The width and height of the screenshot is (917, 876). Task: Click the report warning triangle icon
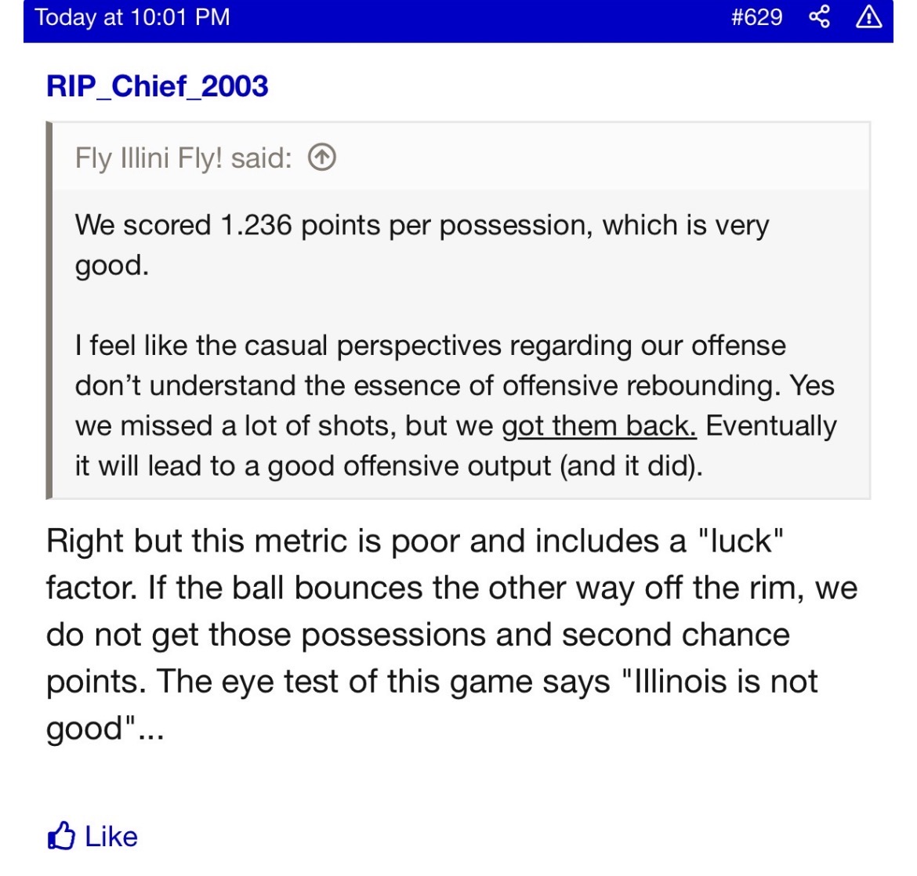point(868,16)
